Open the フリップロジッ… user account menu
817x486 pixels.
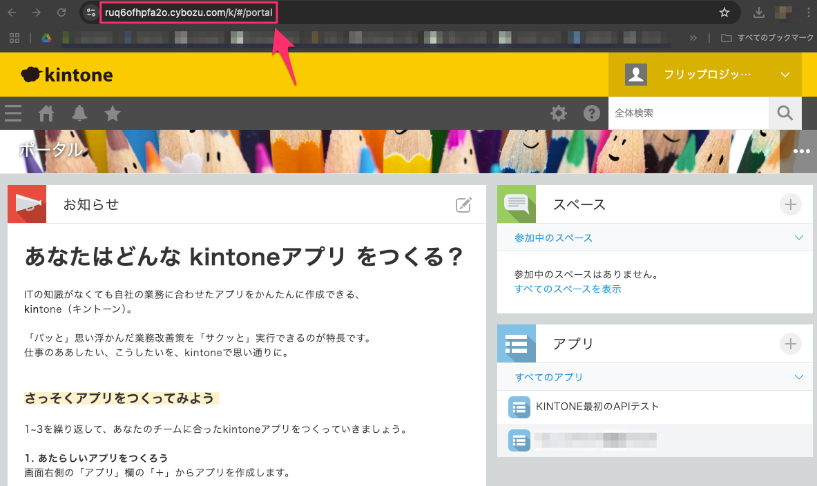tap(705, 75)
